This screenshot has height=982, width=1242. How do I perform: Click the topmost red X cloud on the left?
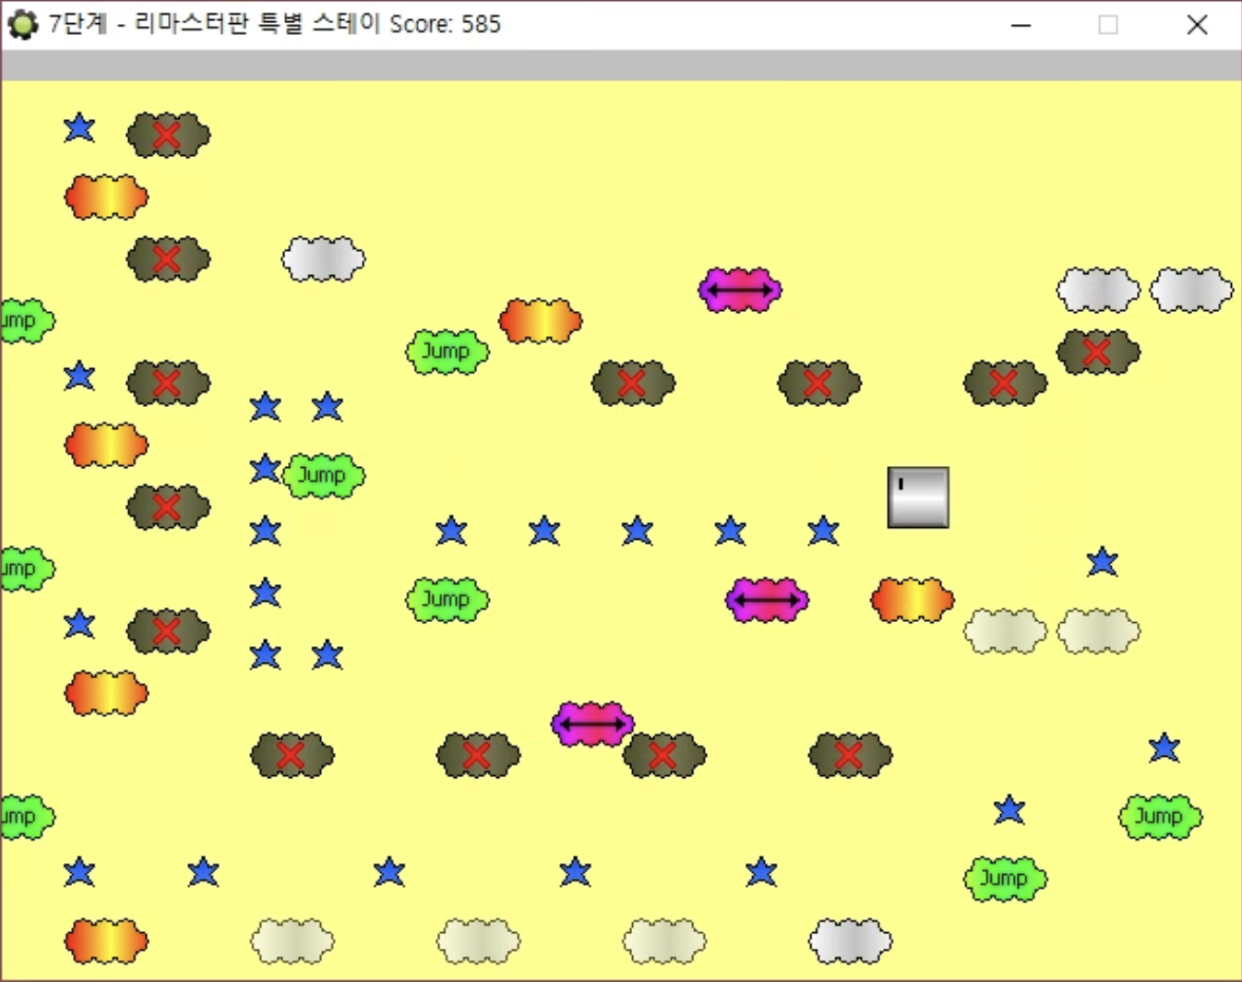(x=169, y=136)
